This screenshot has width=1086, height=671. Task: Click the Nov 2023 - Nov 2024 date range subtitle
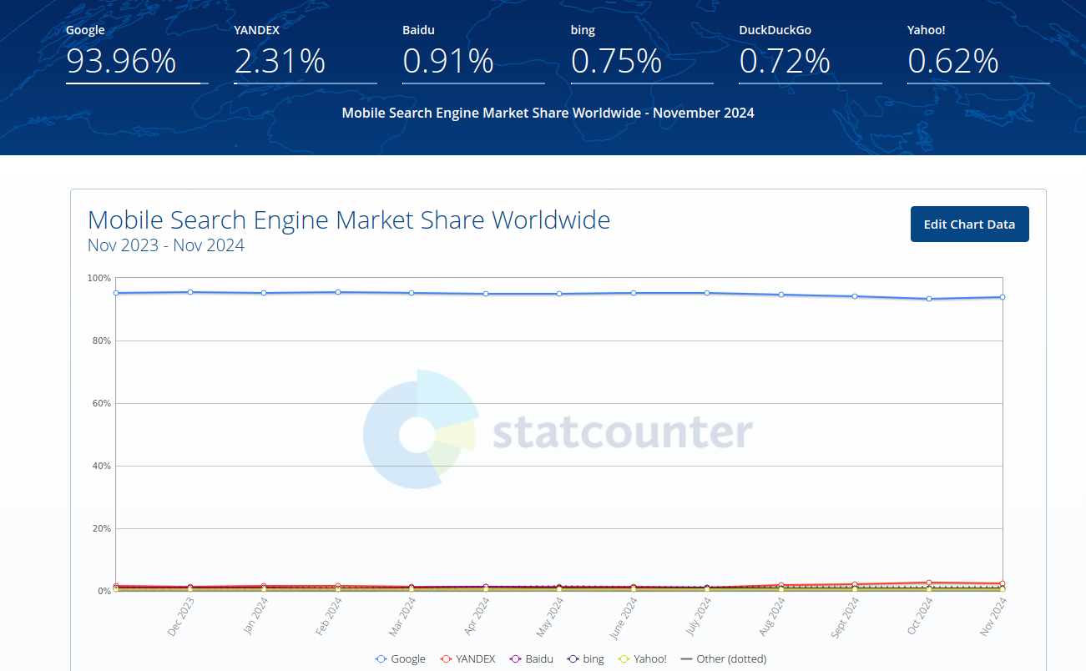pos(166,245)
